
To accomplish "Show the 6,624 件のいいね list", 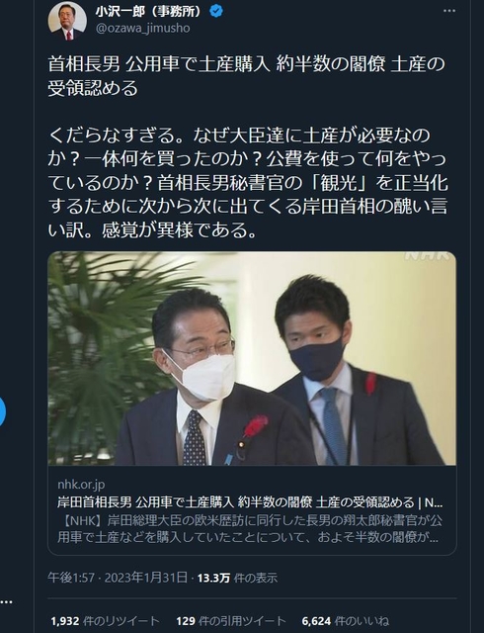I will 345,621.
